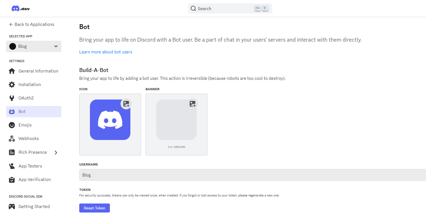Open Learn more about bot users link

pyautogui.click(x=106, y=52)
